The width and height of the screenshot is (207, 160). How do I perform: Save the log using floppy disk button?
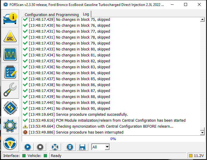tap(82, 147)
